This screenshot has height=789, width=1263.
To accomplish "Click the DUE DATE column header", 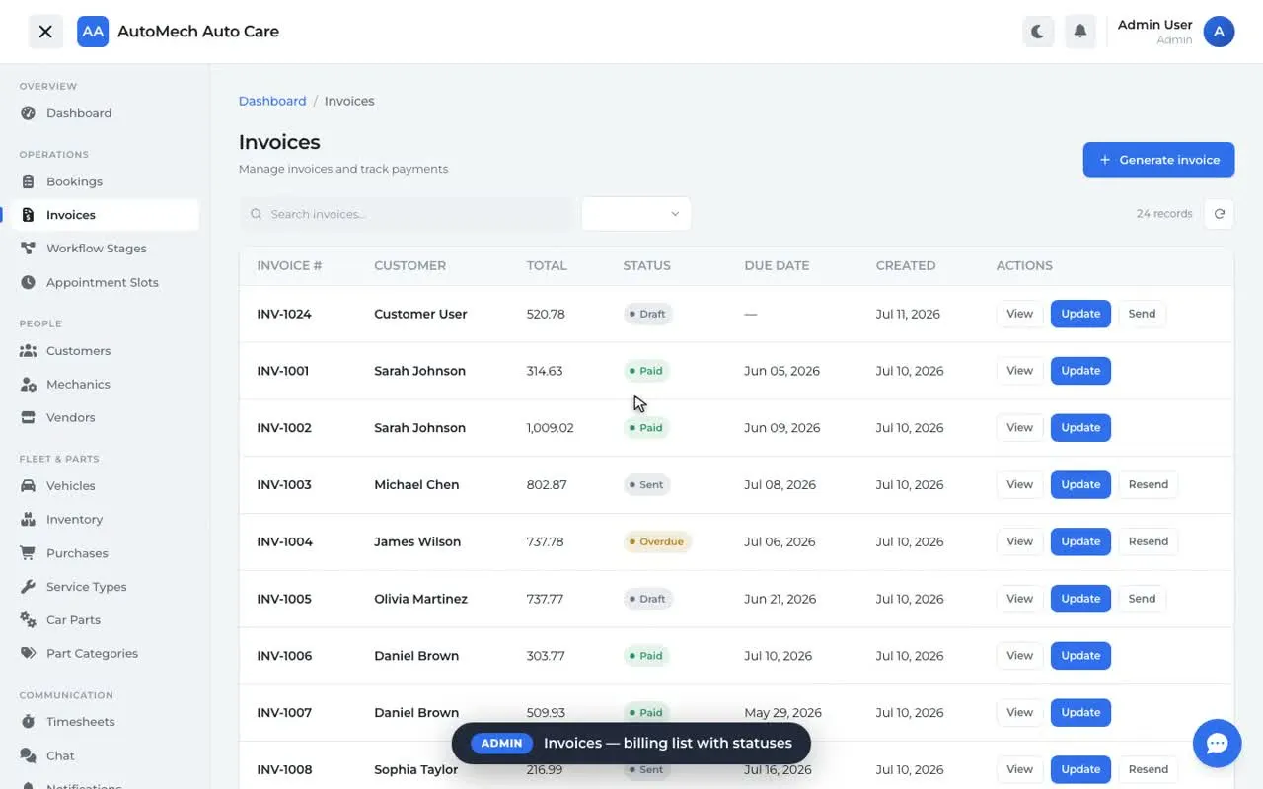I will point(777,265).
